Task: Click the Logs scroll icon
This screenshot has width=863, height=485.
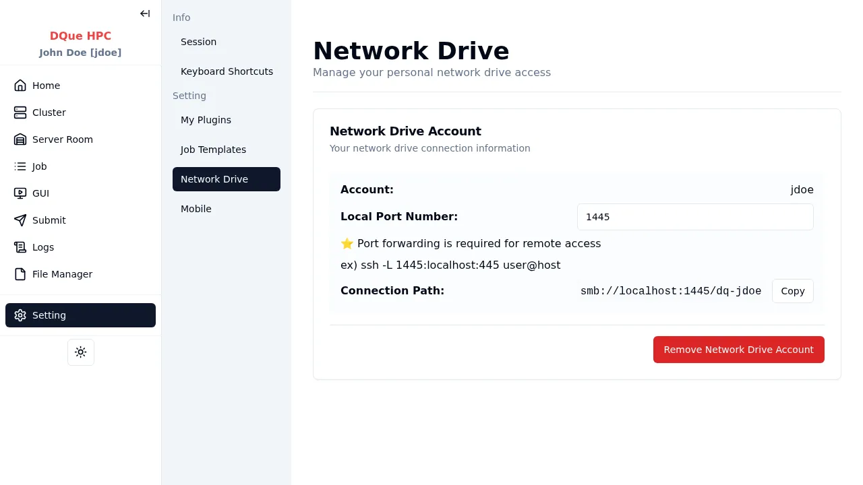Action: click(20, 247)
